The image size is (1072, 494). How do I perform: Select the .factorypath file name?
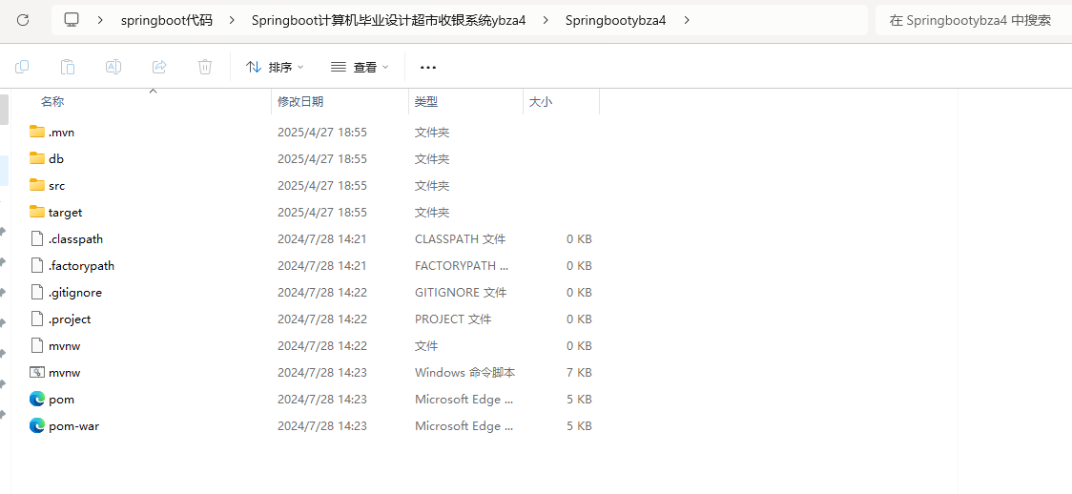(81, 266)
